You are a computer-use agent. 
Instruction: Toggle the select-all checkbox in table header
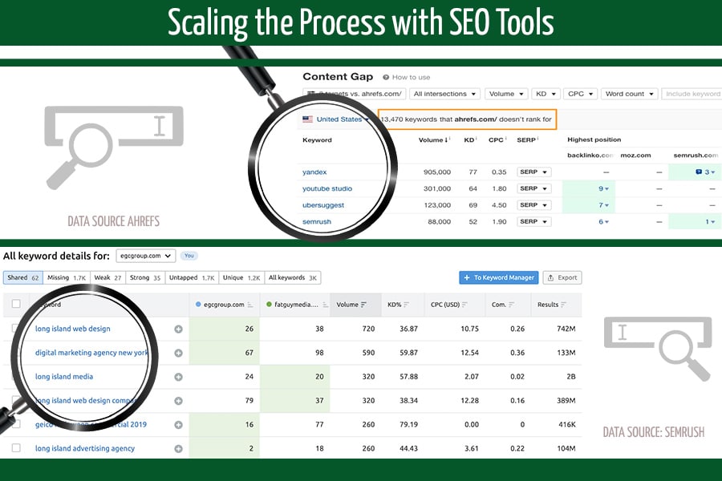[16, 304]
